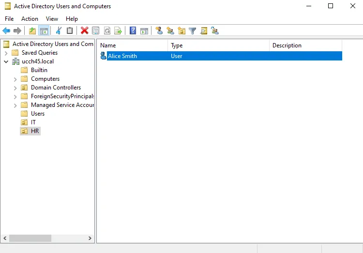
Task: Click the Export List icon
Action: point(118,31)
